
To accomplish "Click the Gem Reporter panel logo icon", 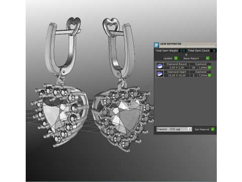I will tap(156, 45).
